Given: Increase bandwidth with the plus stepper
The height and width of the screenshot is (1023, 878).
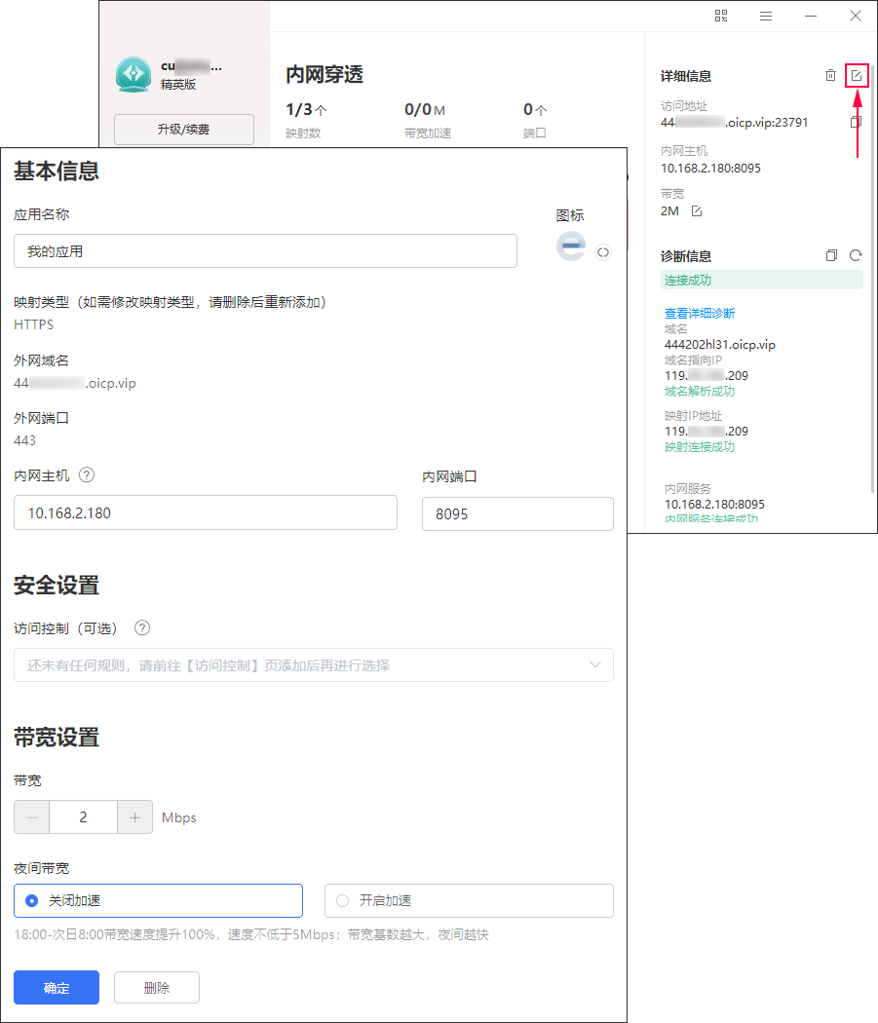Looking at the screenshot, I should [134, 816].
